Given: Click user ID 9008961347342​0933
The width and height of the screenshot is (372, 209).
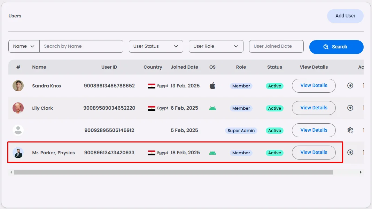Looking at the screenshot, I should click(x=109, y=153).
